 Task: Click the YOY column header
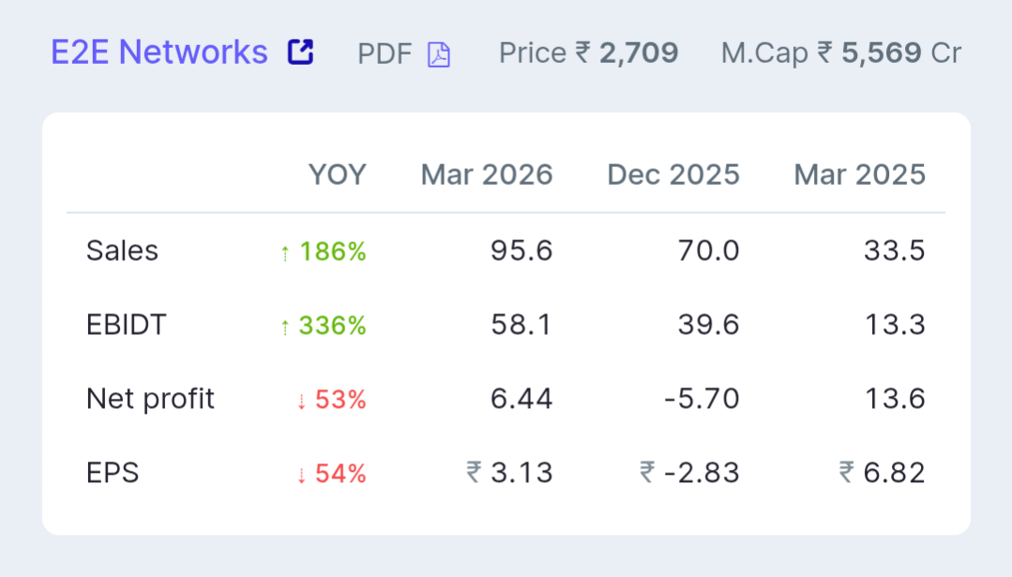click(337, 175)
